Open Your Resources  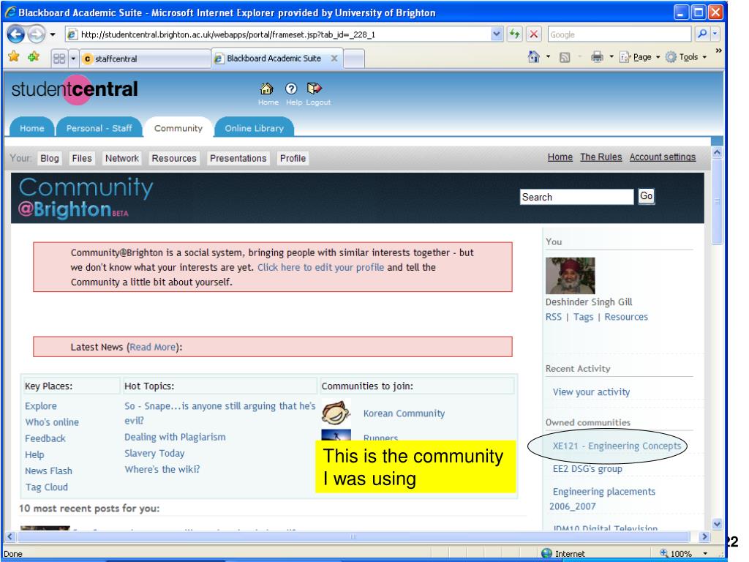[174, 158]
